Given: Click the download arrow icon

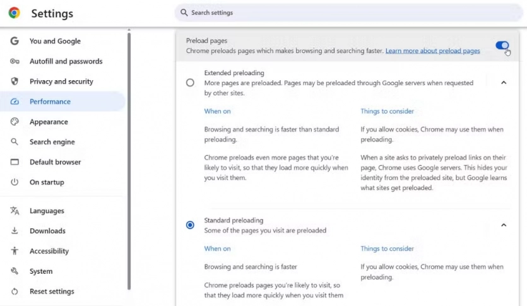Looking at the screenshot, I should [15, 231].
